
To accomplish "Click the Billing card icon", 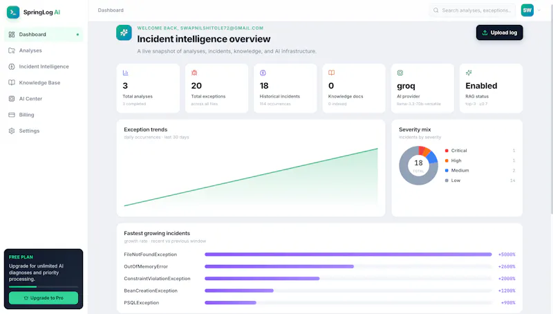I will point(12,115).
